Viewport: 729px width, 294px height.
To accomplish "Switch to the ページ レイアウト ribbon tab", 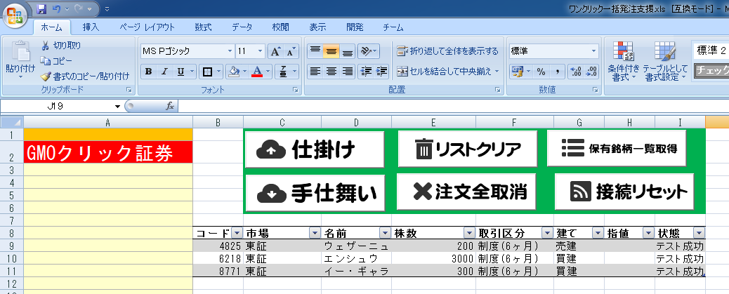I will [x=147, y=27].
